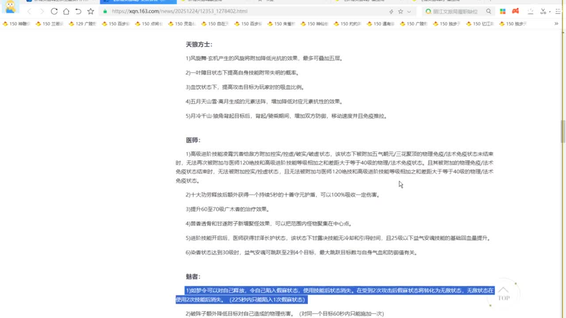The image size is (566, 318).
Task: Expand the dropdown arrow beside the address bar star
Action: pyautogui.click(x=409, y=11)
